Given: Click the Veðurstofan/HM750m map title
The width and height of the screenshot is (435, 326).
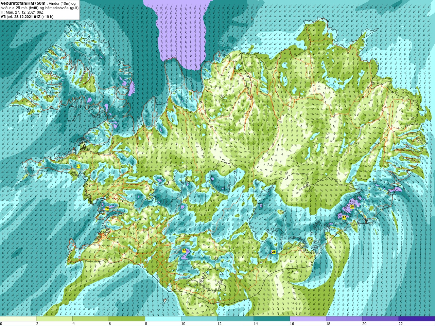Looking at the screenshot, I should pos(23,3).
